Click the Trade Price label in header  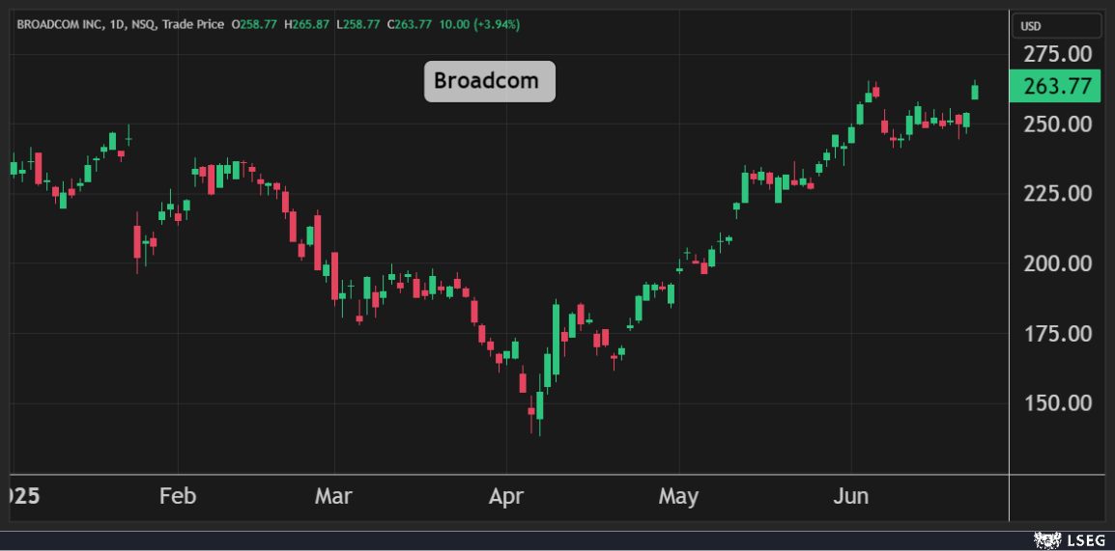pos(192,25)
